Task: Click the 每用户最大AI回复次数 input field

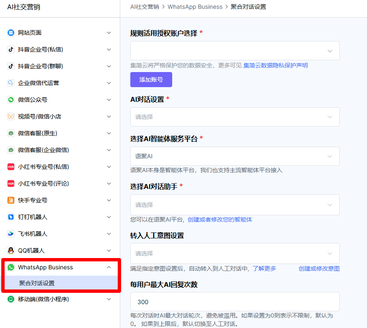Action: 235,302
